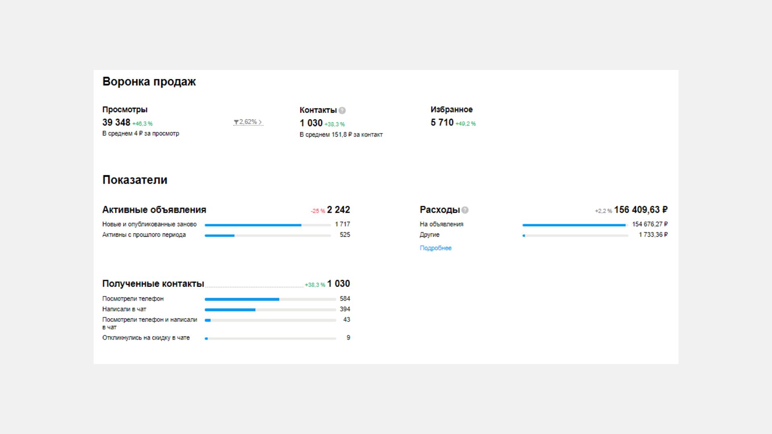
Task: Click the Активны с прошлого периода bar
Action: (267, 236)
